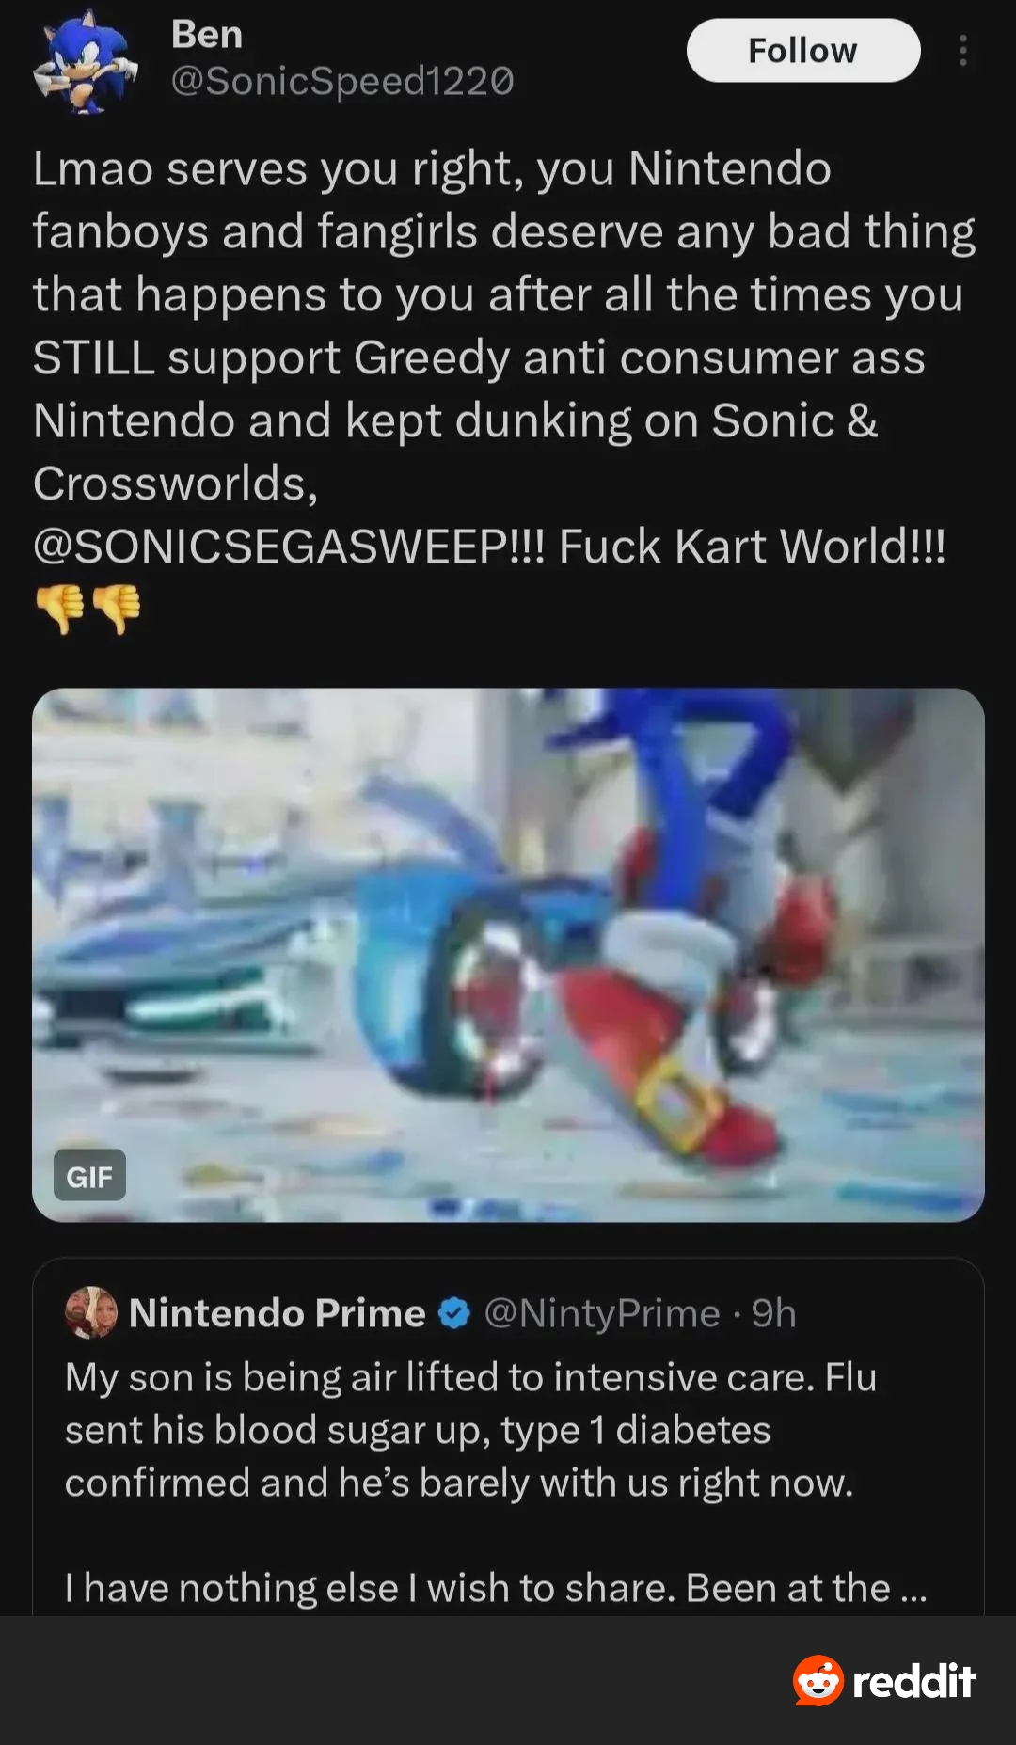1016x1745 pixels.
Task: Open quoted tweet about son airlifted
Action: point(470,1430)
